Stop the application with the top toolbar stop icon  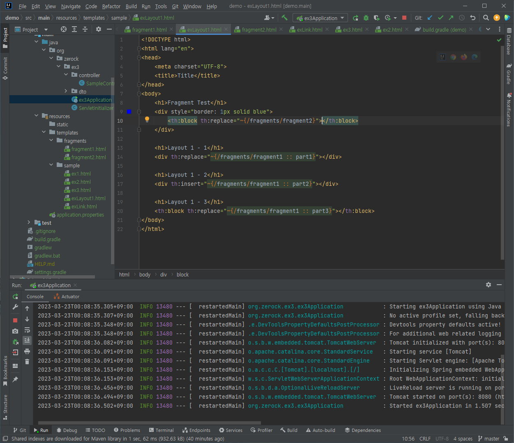click(404, 18)
